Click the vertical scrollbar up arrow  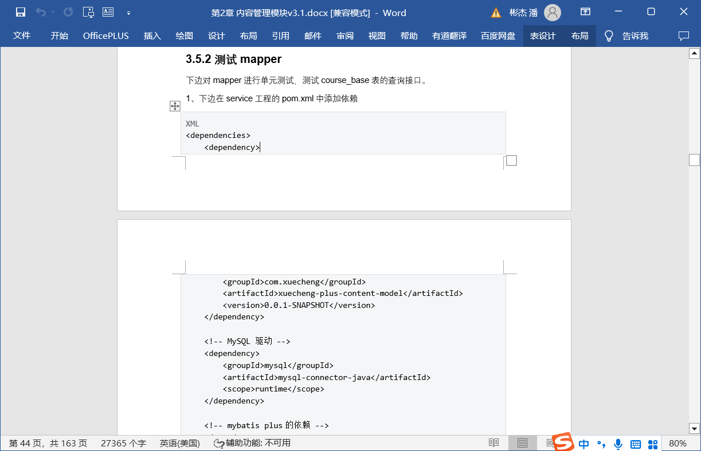tap(695, 53)
